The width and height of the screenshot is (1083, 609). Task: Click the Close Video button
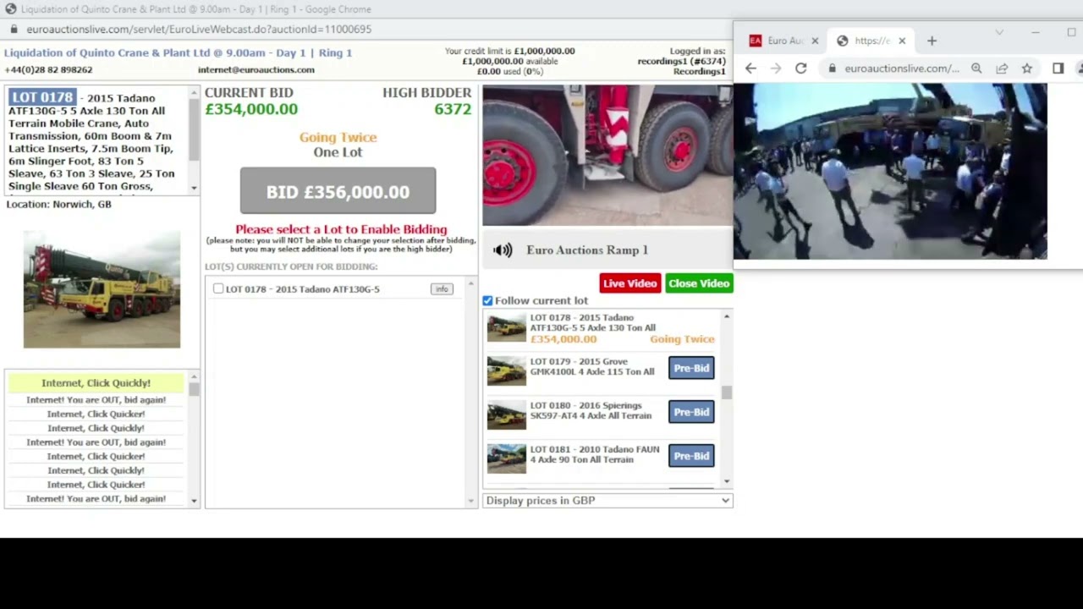(x=699, y=283)
